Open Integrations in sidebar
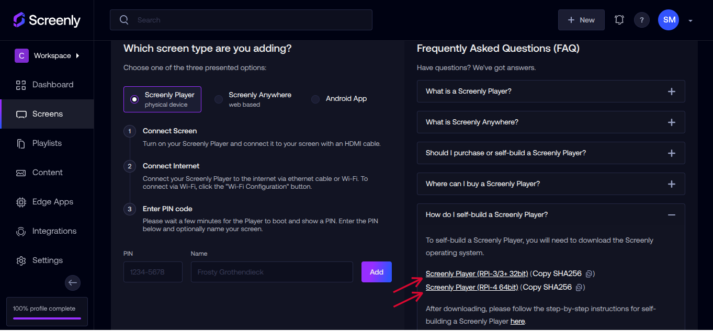Image resolution: width=713 pixels, height=331 pixels. coord(47,231)
